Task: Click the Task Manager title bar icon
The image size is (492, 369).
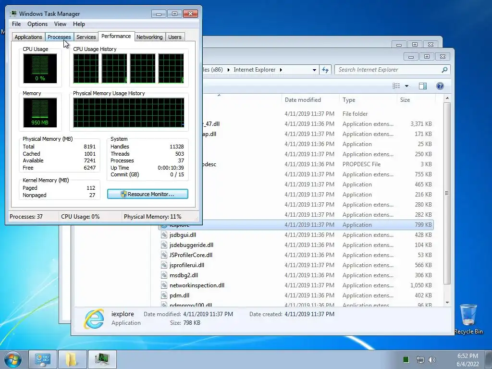Action: pos(13,13)
